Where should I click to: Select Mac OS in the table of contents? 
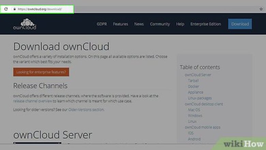[x=194, y=110]
